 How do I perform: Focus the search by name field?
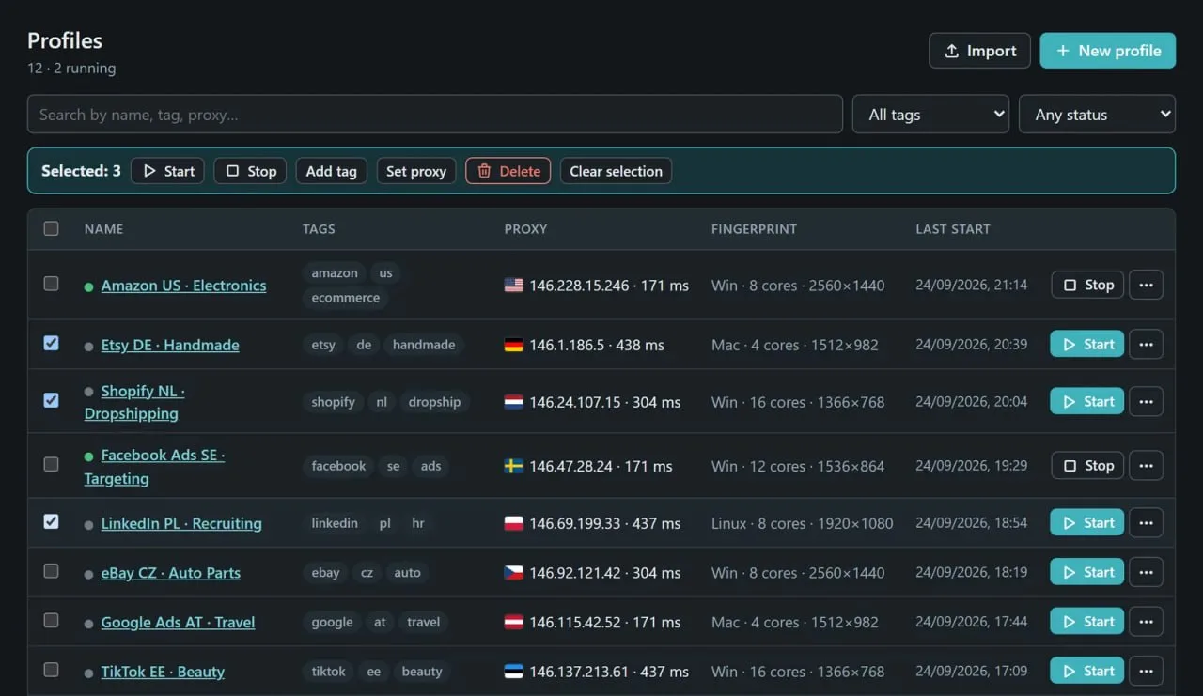tap(434, 115)
